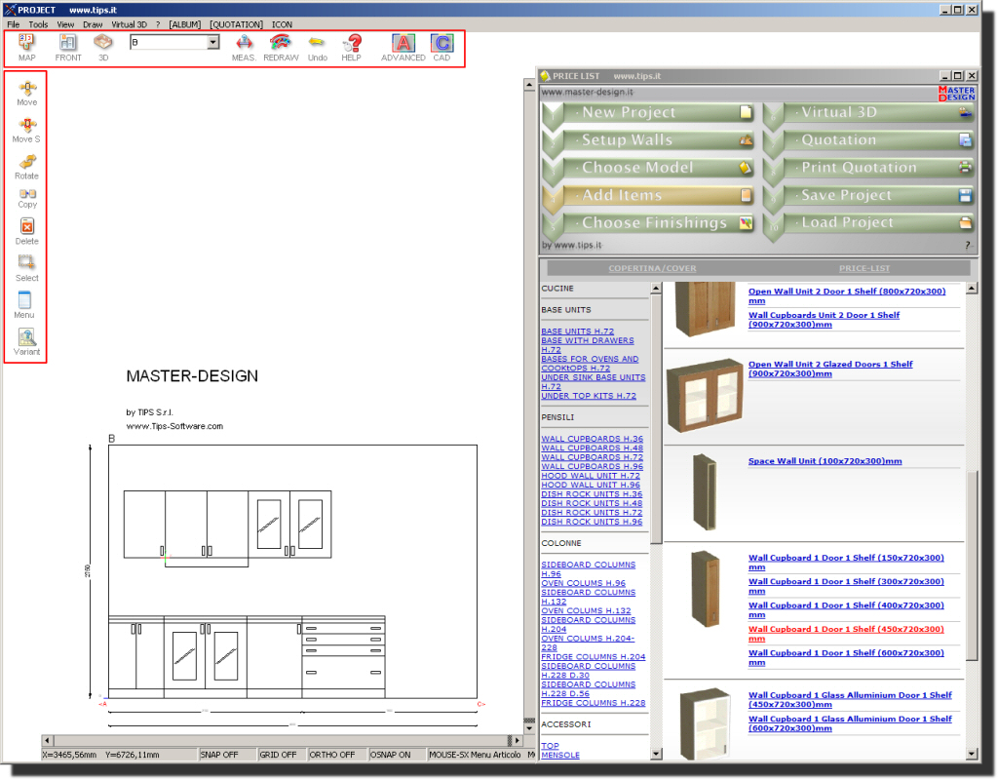Click the glazed-door wall unit thumbnail
This screenshot has height=780, width=998.
point(706,396)
